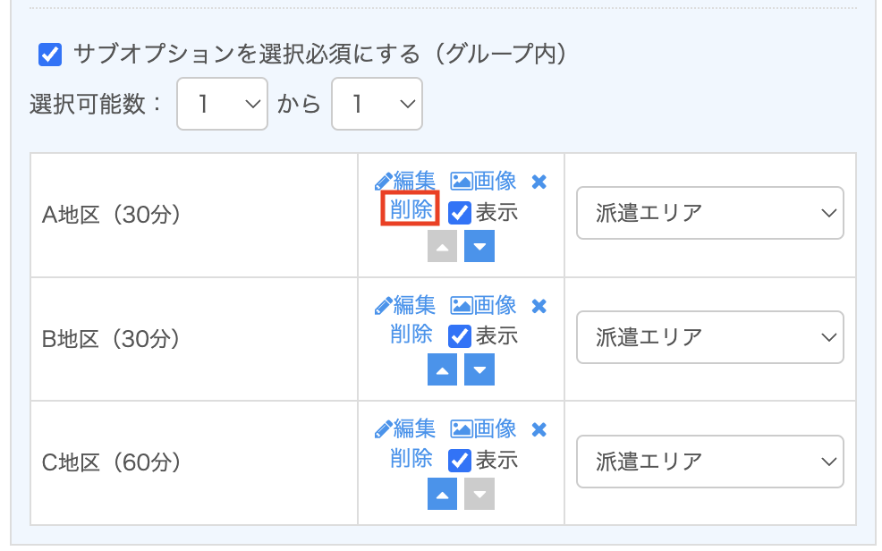Open the 派遣エリア dropdown for C地区
The height and width of the screenshot is (551, 882).
[x=709, y=462]
